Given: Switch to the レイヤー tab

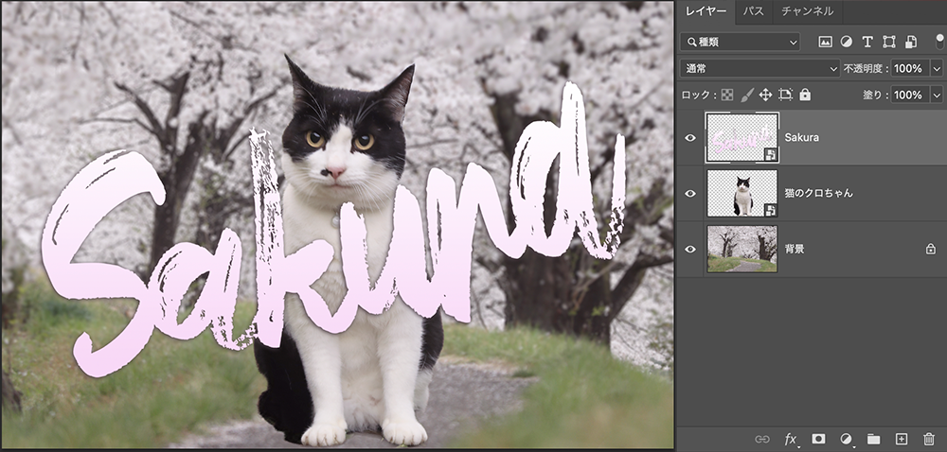Looking at the screenshot, I should tap(706, 10).
